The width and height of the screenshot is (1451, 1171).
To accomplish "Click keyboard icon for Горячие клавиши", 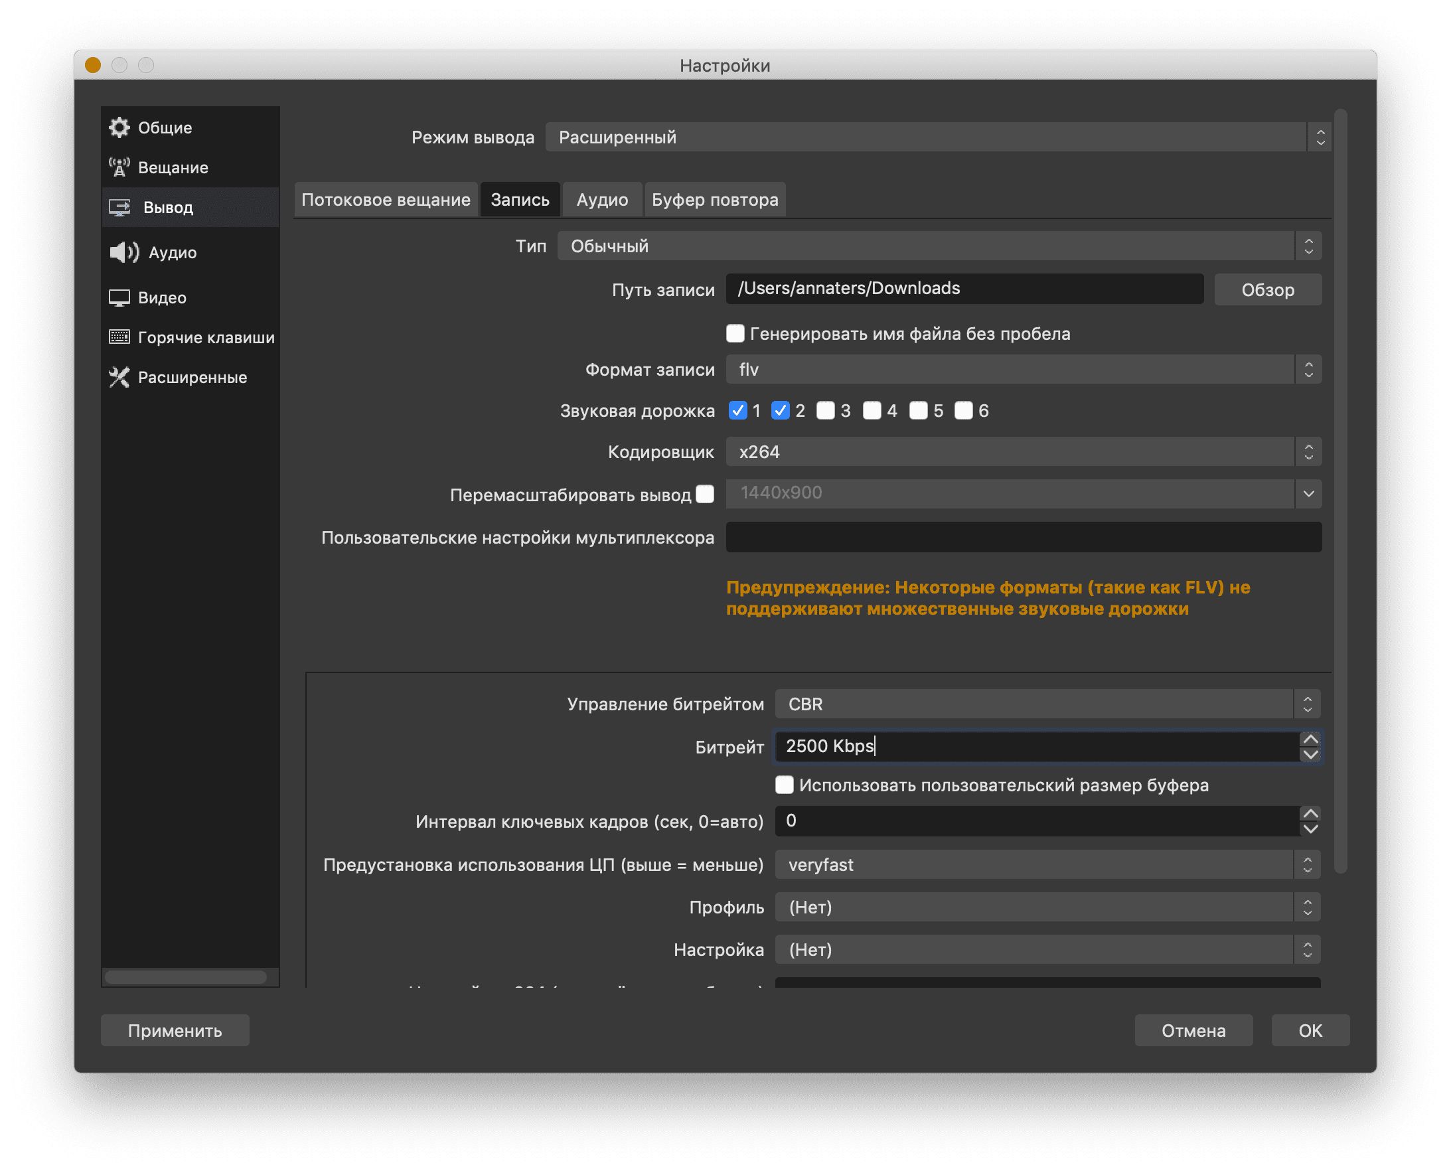I will click(119, 337).
